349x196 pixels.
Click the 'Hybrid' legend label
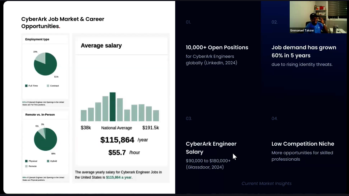point(54,161)
